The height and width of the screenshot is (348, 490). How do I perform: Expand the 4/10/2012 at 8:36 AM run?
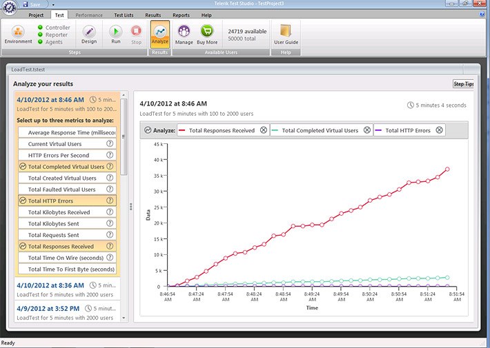[67, 289]
